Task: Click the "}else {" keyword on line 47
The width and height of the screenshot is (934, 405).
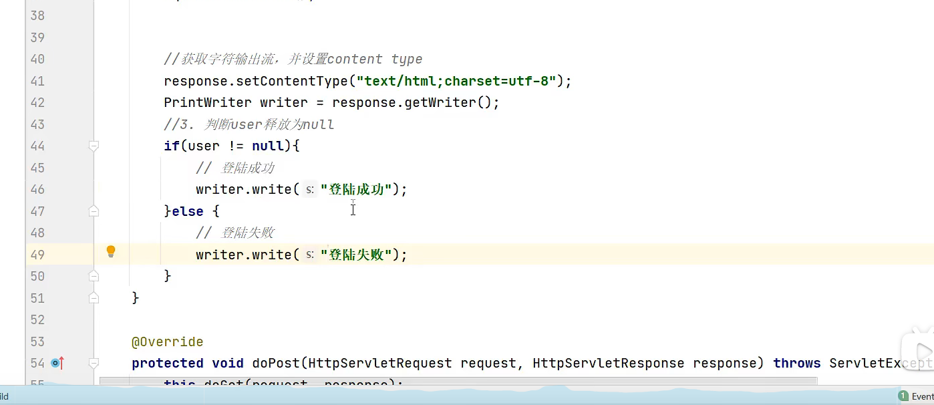Action: click(x=192, y=211)
